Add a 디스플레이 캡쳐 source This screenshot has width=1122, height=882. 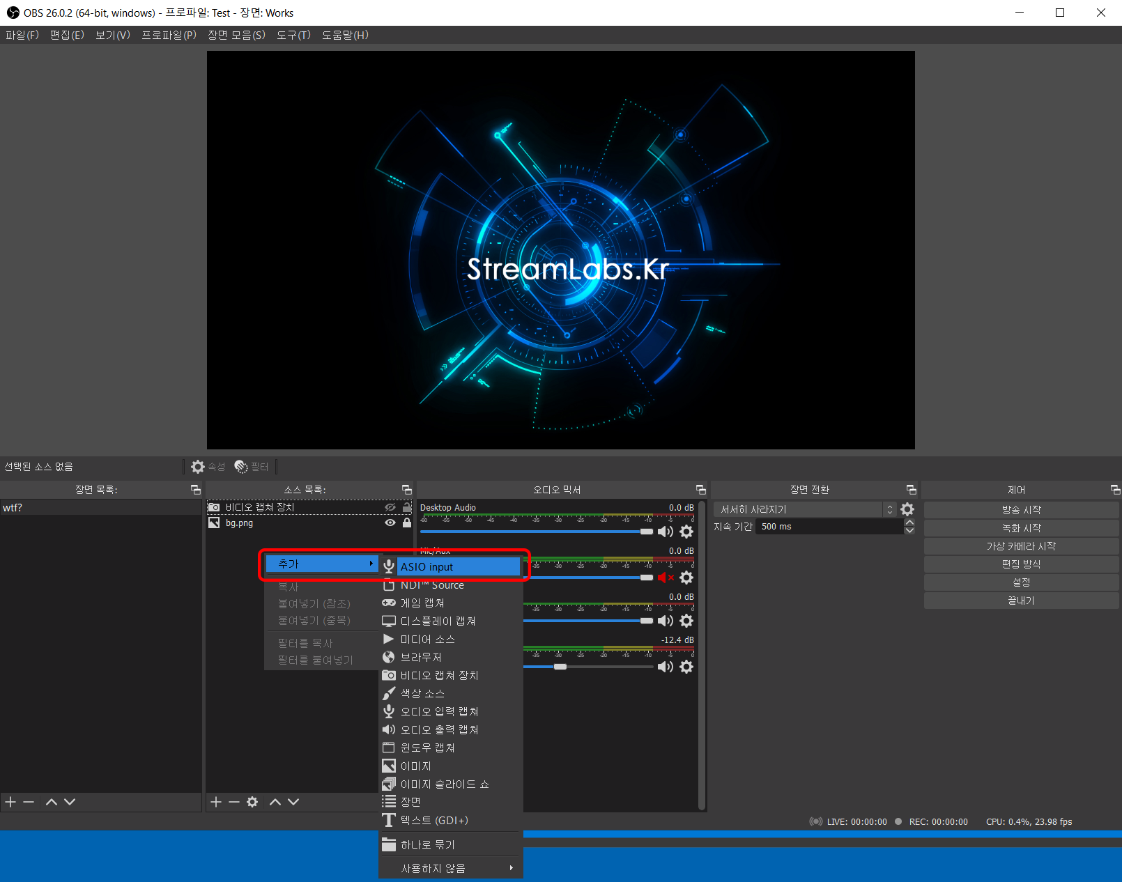coord(451,621)
